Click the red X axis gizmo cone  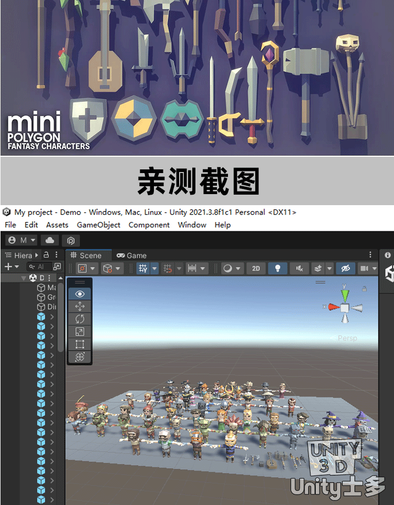[x=334, y=307]
